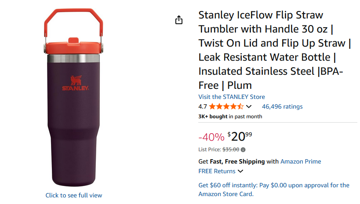Viewport: 360px width, 204px height.
Task: Click the FREE Returns link text
Action: tap(217, 171)
